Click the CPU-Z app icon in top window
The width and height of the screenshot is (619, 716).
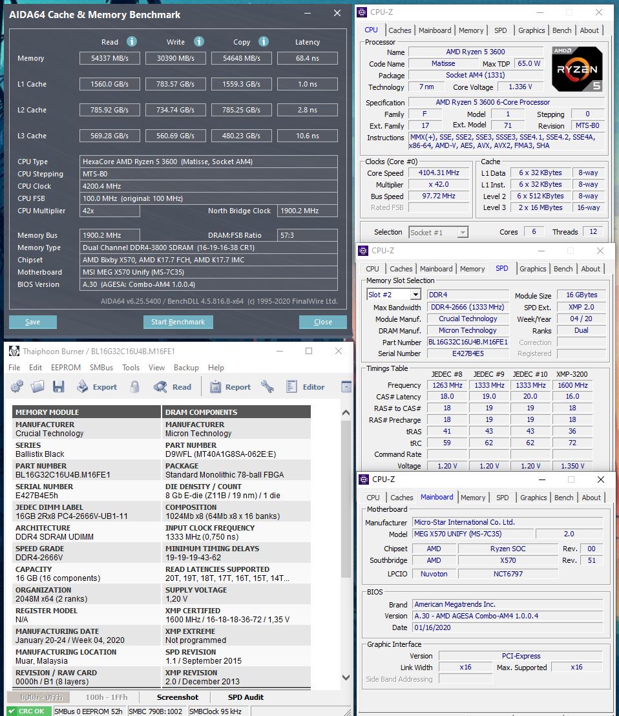coord(362,12)
